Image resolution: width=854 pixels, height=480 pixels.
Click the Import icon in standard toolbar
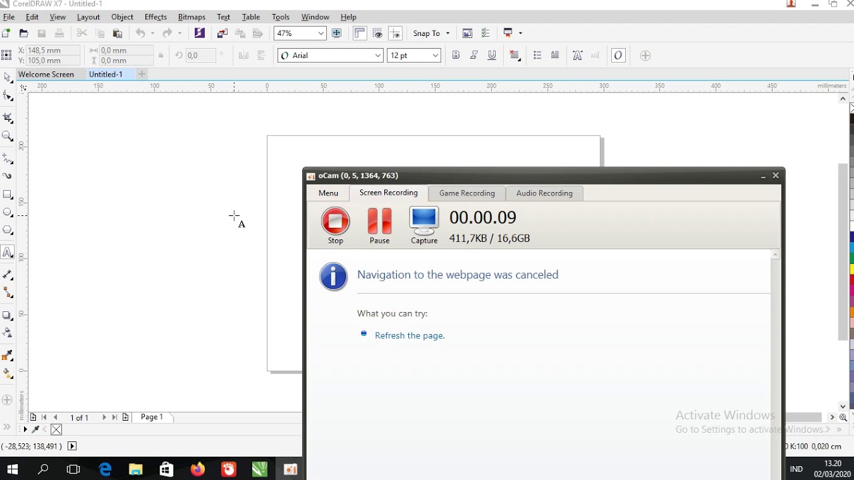pos(222,33)
